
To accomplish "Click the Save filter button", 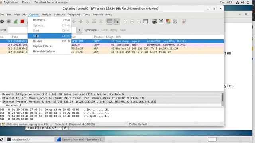I will [x=123, y=30].
